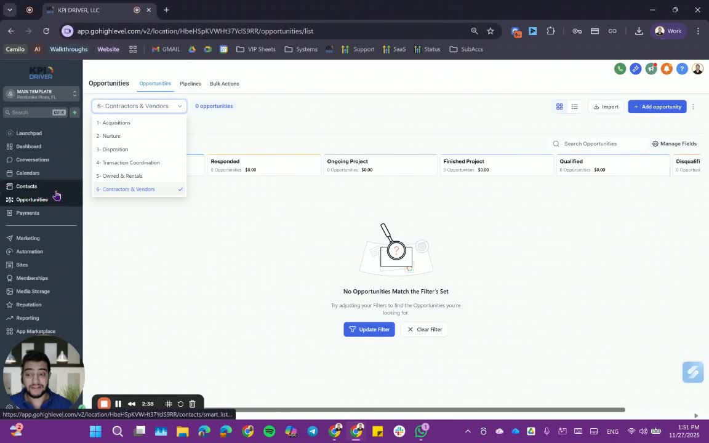Switch to Bulk Actions tab

[x=224, y=84]
